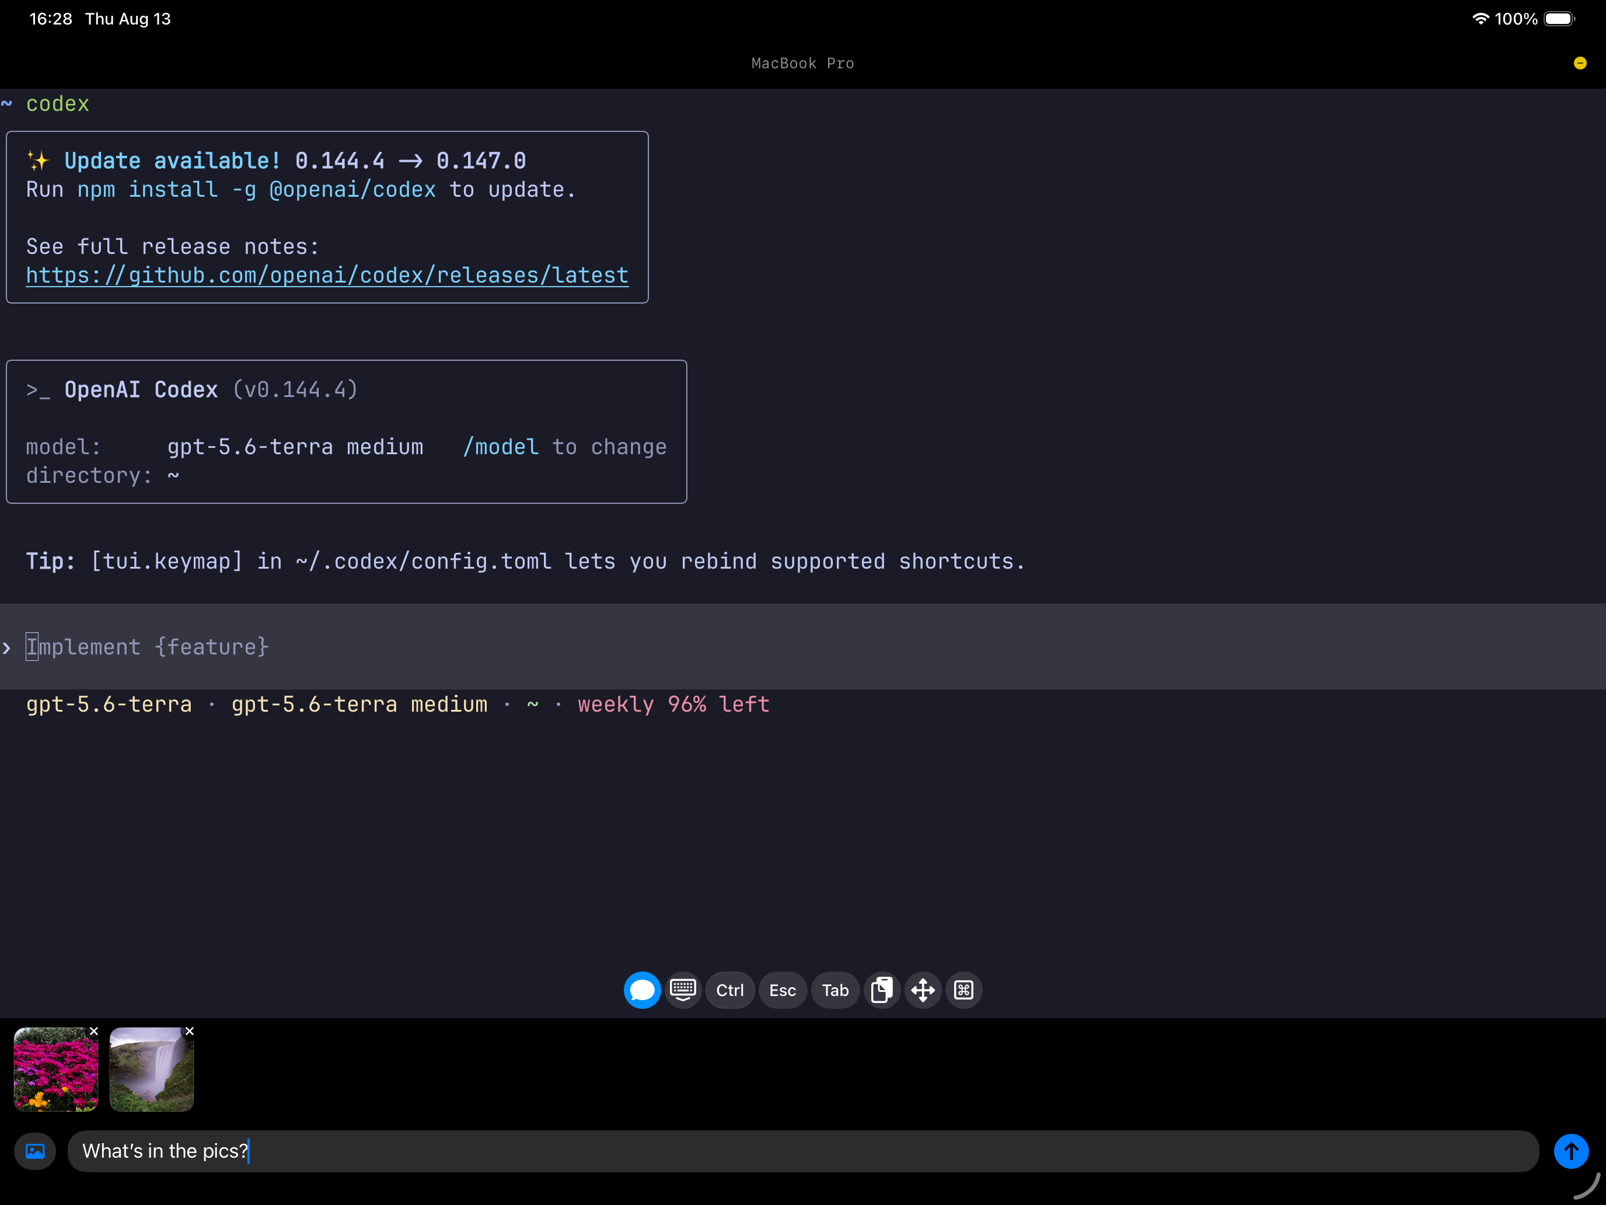Screen dimensions: 1606x1205
Task: Click the sparkles icon beside Update available
Action: point(38,161)
